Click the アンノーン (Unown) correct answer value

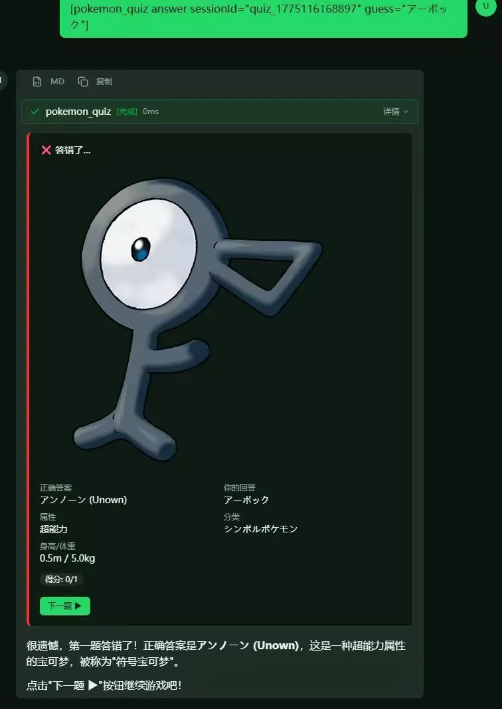[x=83, y=500]
